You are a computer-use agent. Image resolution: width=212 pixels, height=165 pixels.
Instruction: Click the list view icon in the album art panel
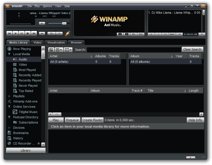[141, 34]
